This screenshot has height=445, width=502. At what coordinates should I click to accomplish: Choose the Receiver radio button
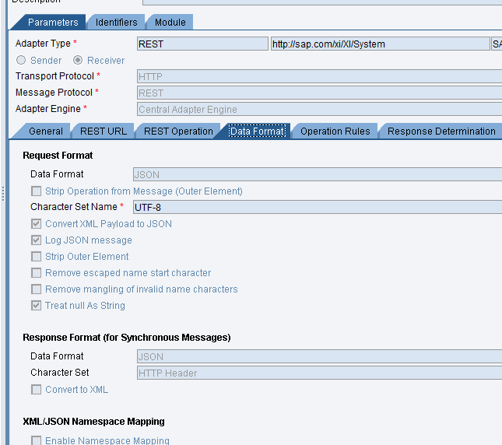coord(78,60)
